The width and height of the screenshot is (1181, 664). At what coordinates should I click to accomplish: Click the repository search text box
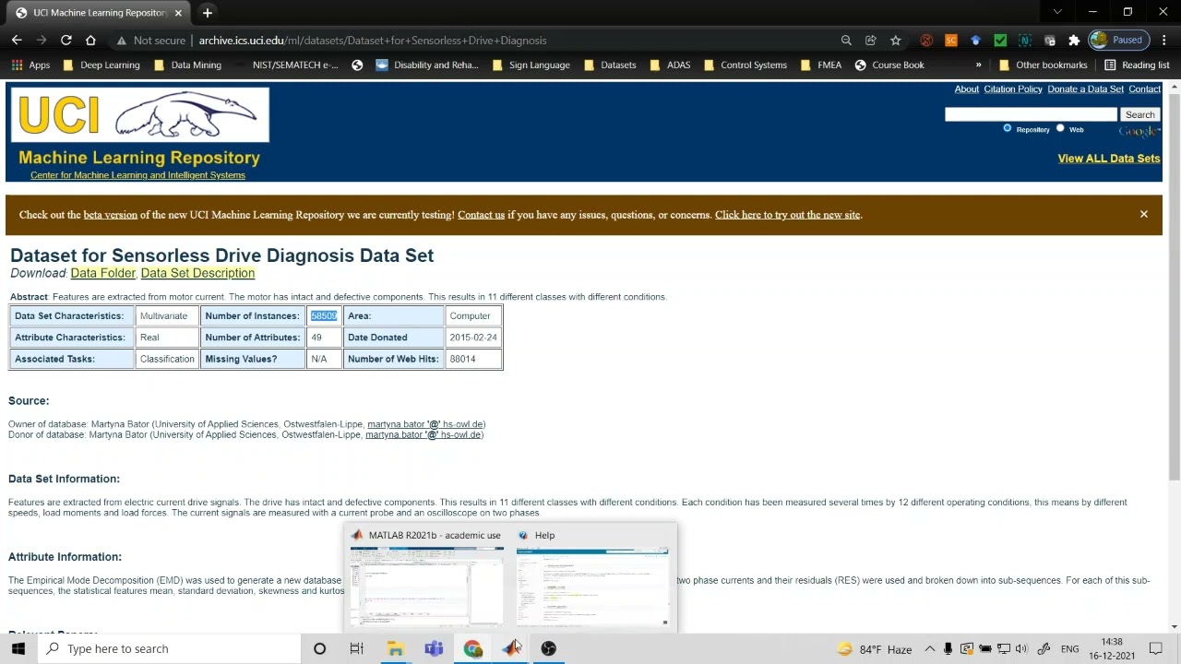click(1031, 114)
